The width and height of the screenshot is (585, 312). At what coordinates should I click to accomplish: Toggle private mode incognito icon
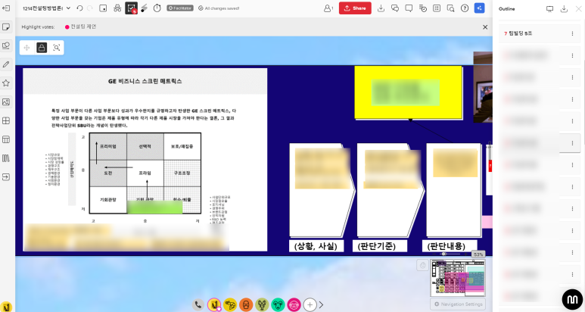(x=117, y=8)
